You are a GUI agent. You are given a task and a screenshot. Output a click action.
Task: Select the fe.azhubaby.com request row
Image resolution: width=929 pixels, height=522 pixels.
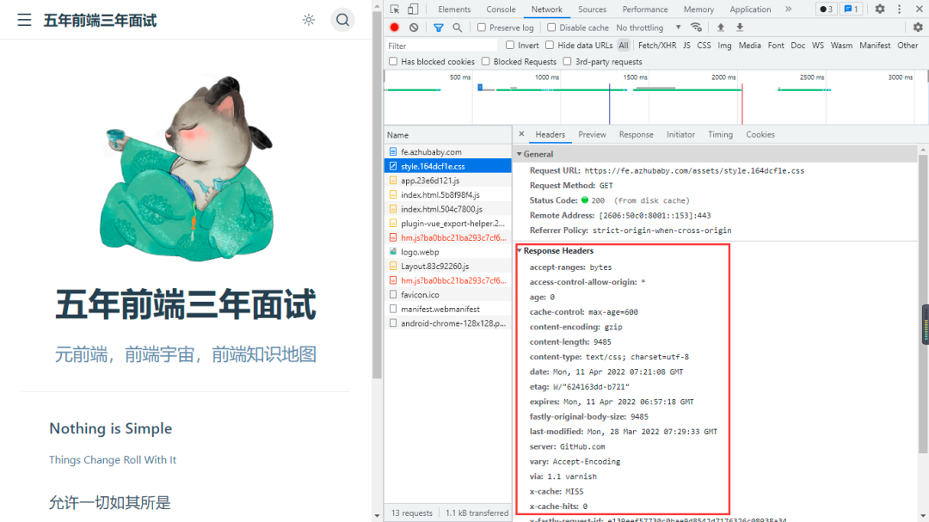click(448, 151)
